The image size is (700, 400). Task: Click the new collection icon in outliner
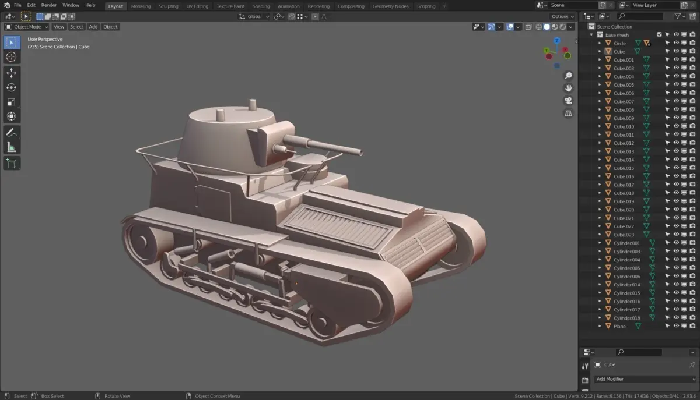[693, 16]
